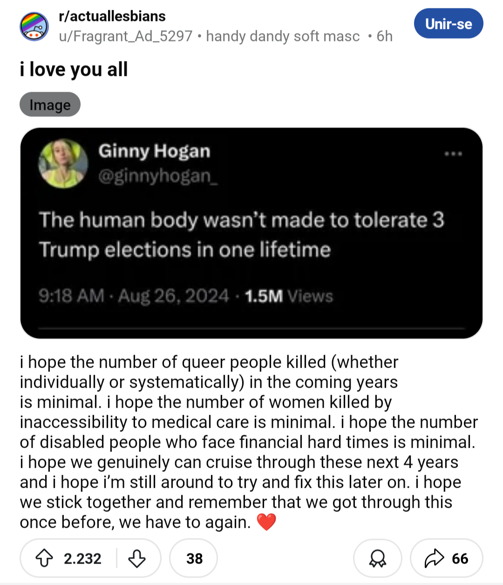Open the r/actuallesbians community link
This screenshot has height=585, width=503.
click(x=112, y=16)
